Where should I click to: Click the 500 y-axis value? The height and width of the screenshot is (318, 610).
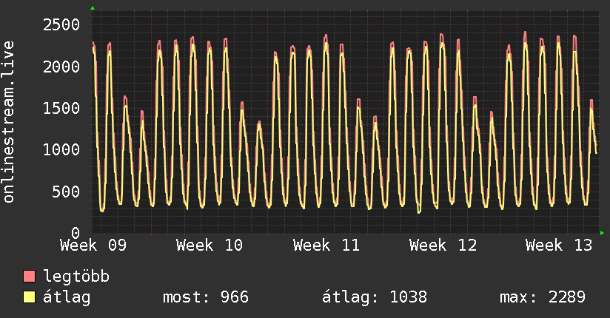[x=66, y=192]
